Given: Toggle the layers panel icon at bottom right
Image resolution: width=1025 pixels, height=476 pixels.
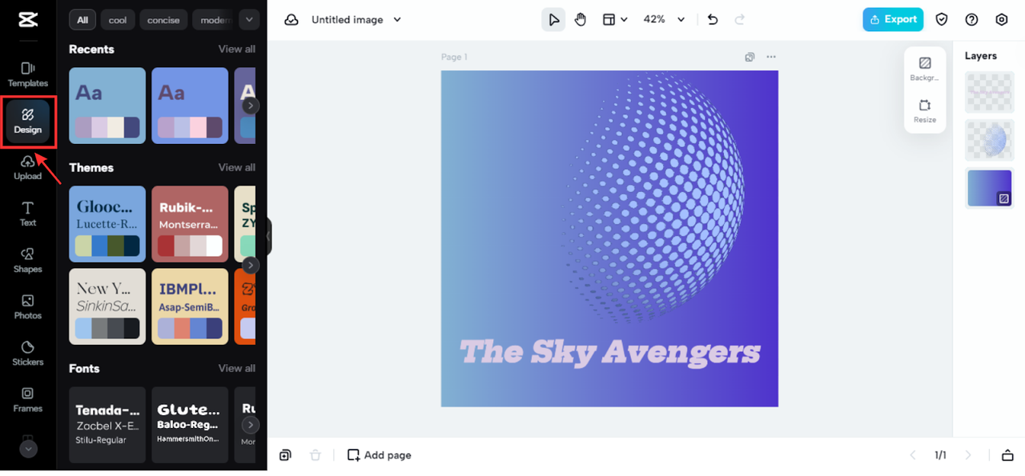Looking at the screenshot, I should coord(1007,455).
